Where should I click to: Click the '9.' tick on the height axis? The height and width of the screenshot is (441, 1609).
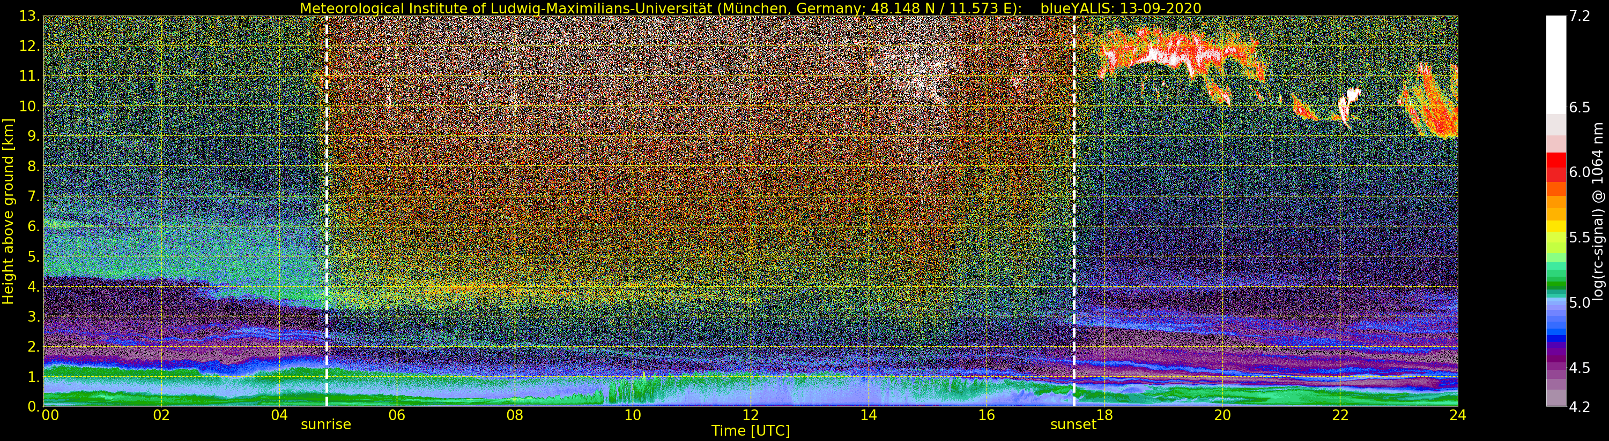click(34, 136)
